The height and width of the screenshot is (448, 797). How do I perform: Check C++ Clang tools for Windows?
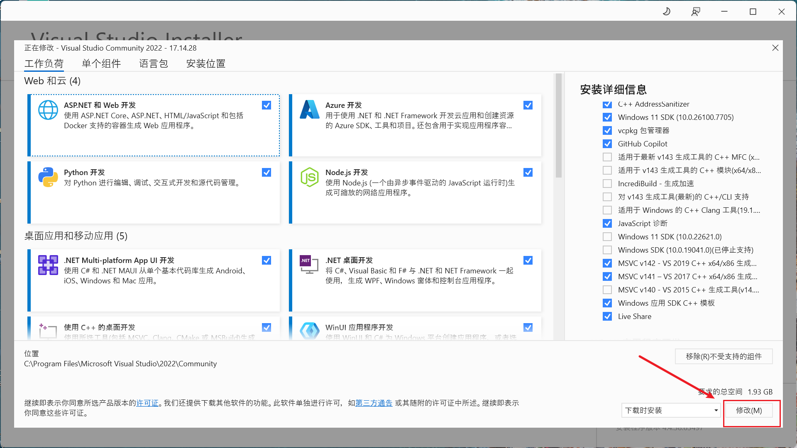click(607, 210)
